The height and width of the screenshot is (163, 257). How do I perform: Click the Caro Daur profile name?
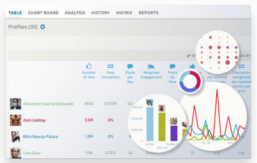pyautogui.click(x=32, y=153)
